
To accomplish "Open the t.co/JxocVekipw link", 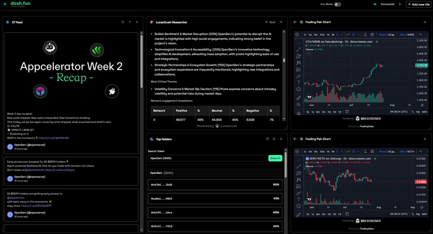I will [x=60, y=170].
